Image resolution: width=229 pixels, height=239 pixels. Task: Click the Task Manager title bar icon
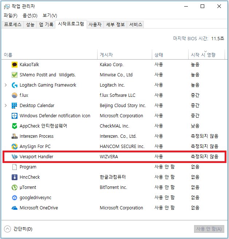pyautogui.click(x=7, y=7)
